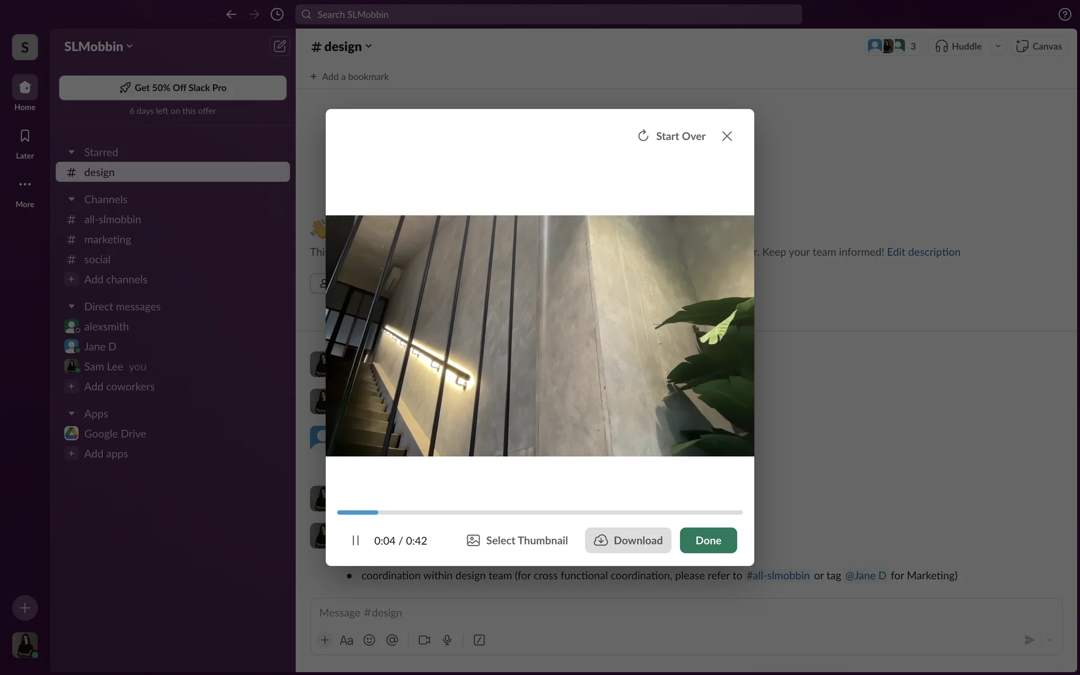
Task: Open Google Drive app item
Action: (115, 434)
